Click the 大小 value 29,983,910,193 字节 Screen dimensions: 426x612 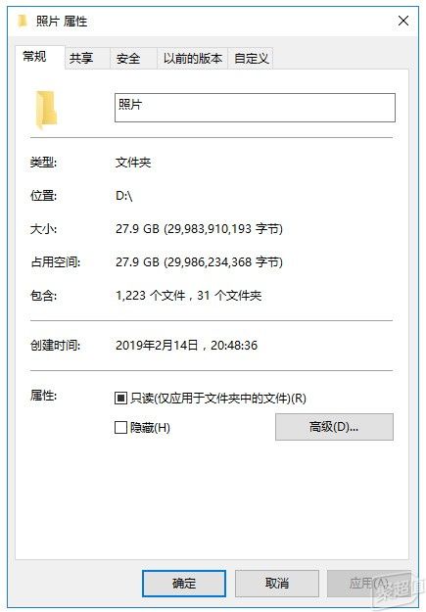tap(223, 229)
